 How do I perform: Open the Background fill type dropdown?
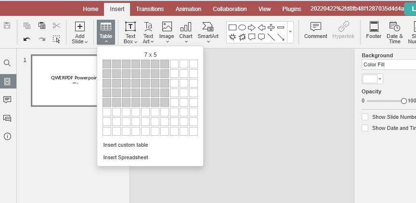[389, 64]
